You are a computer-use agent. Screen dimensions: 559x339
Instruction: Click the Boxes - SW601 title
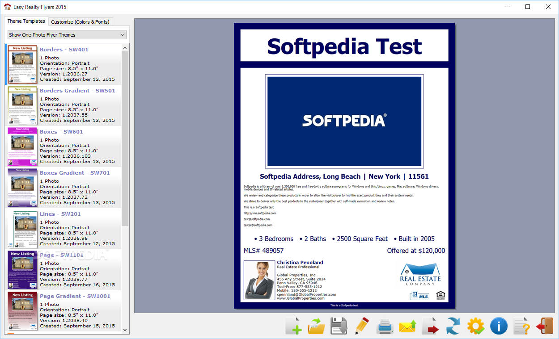coord(61,132)
